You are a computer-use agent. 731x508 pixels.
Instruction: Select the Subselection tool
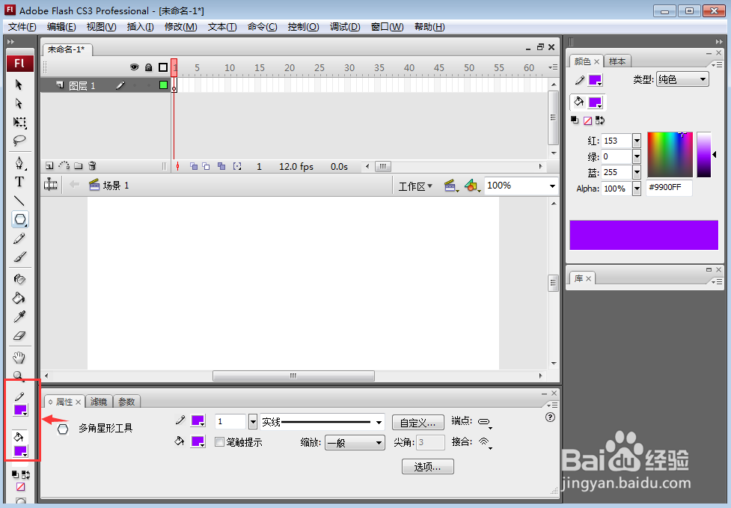[19, 103]
